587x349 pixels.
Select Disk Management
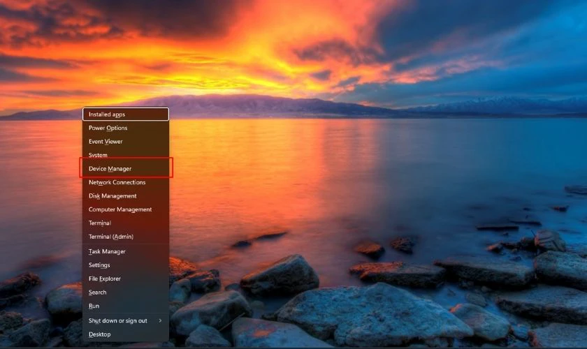click(x=125, y=195)
